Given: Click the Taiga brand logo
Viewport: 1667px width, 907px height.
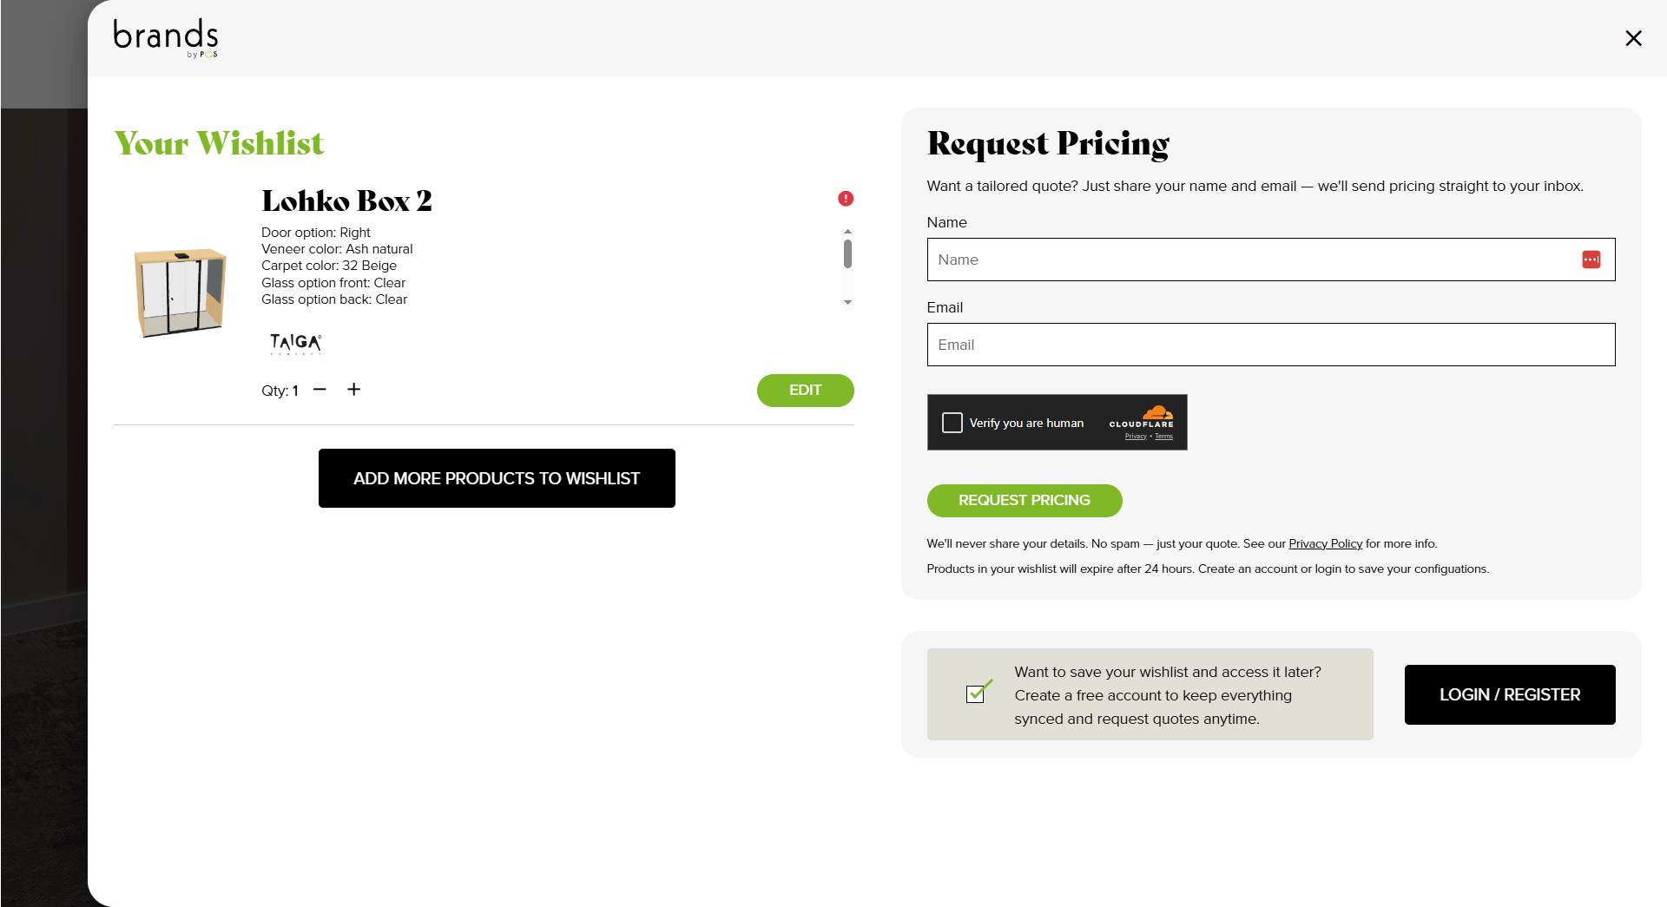Looking at the screenshot, I should (295, 344).
